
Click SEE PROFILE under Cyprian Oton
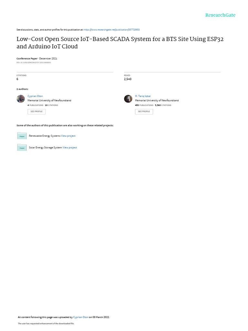click(x=36, y=112)
